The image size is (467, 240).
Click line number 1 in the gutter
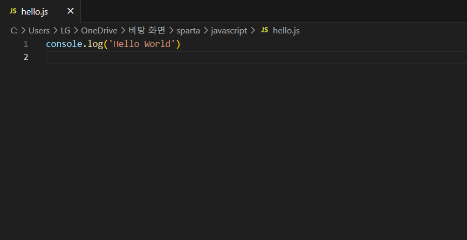click(x=25, y=44)
